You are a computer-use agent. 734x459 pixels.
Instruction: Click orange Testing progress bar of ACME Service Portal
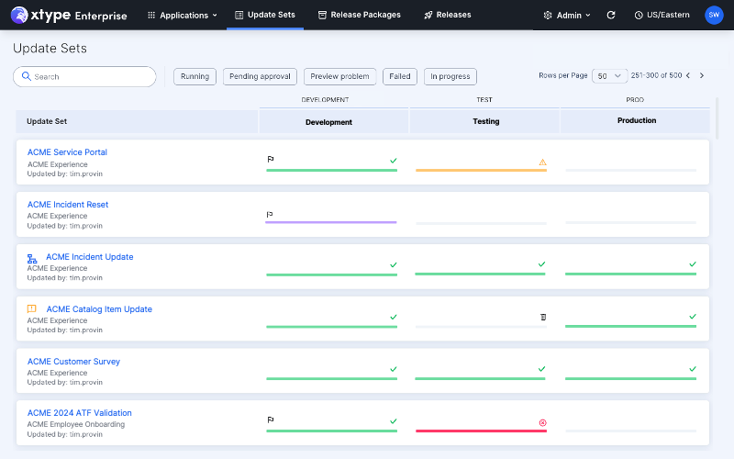(481, 171)
